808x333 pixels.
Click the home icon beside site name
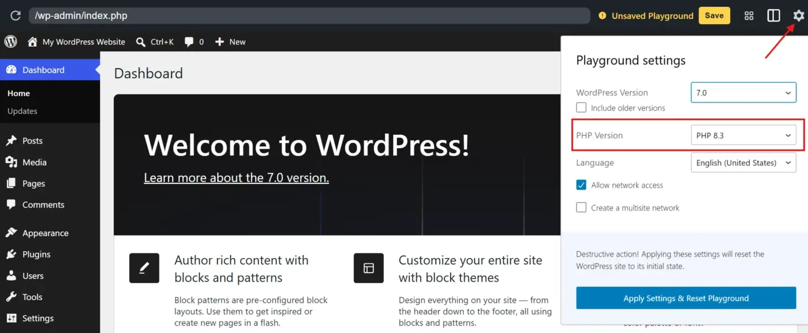[32, 41]
